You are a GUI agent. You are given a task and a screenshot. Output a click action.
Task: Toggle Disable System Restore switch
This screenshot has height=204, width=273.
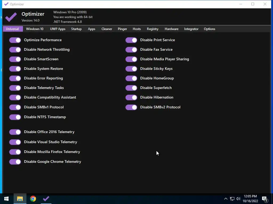(x=15, y=69)
